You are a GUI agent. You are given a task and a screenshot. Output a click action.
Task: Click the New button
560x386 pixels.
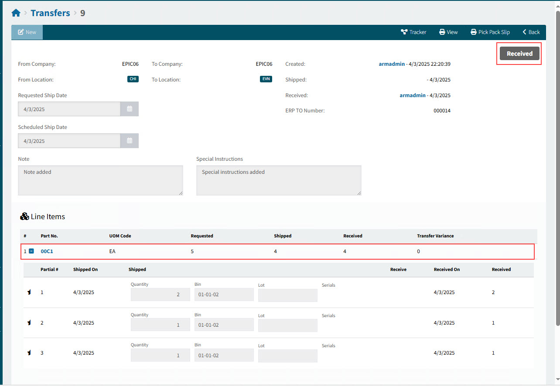point(27,32)
